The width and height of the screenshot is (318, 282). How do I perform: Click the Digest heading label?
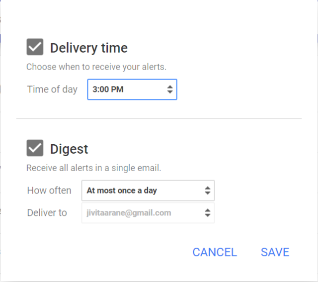[x=69, y=149]
